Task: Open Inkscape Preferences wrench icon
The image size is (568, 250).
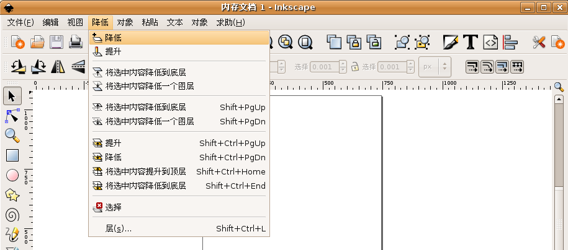Action: [539, 42]
